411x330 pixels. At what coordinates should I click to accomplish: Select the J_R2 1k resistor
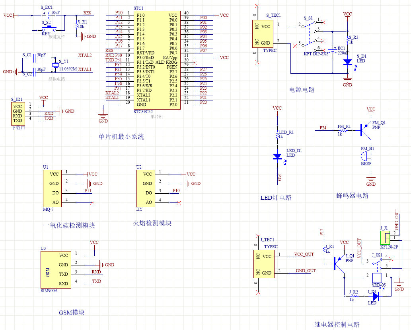(354, 297)
